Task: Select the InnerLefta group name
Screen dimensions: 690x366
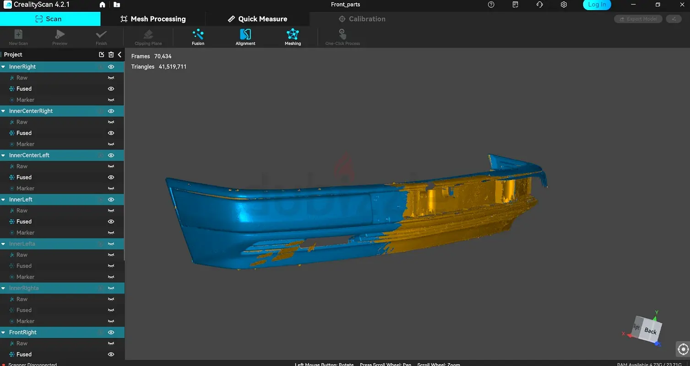Action: coord(22,244)
